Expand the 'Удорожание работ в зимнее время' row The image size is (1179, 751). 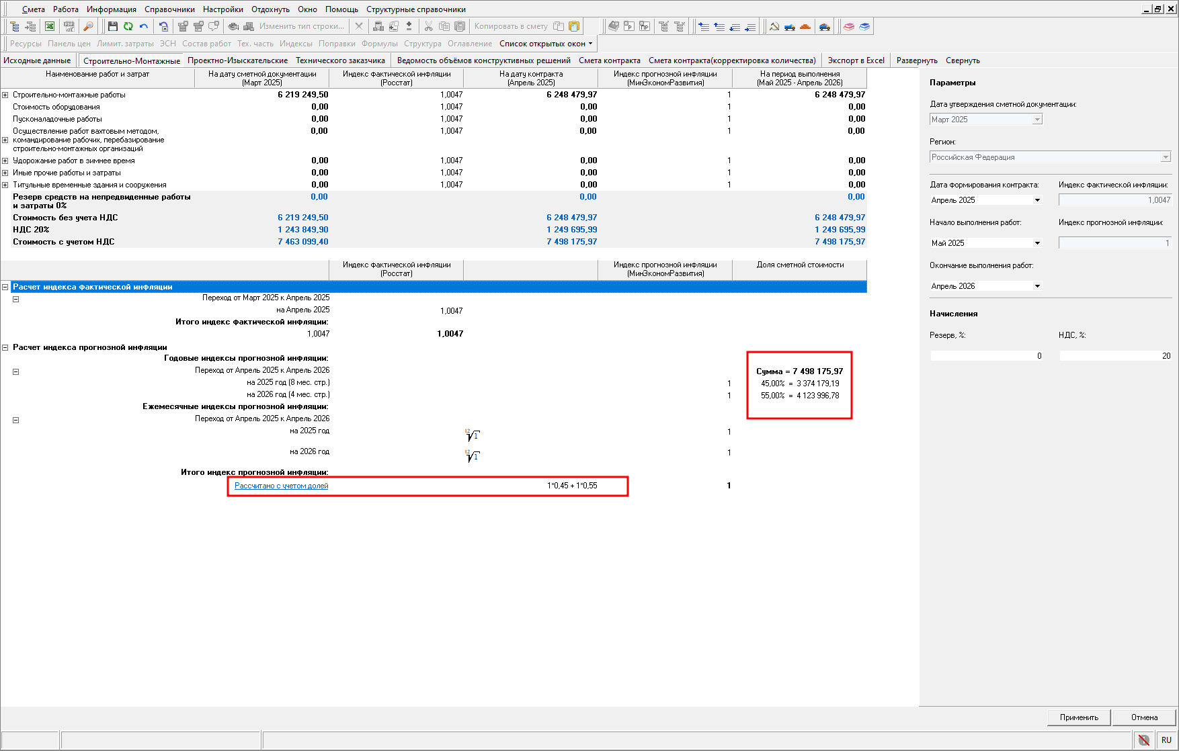pyautogui.click(x=5, y=161)
